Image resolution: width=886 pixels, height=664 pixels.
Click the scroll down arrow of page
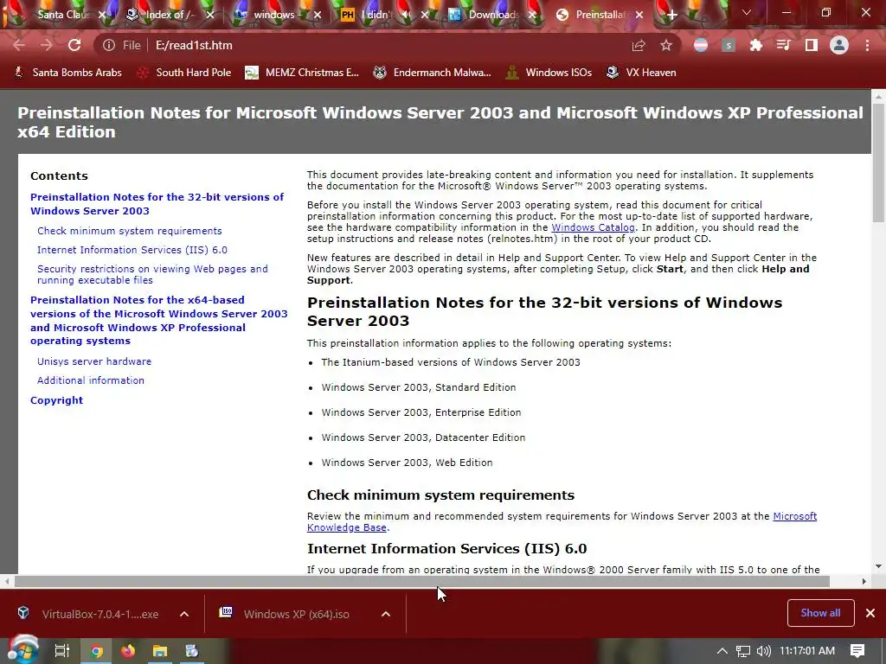(x=879, y=566)
